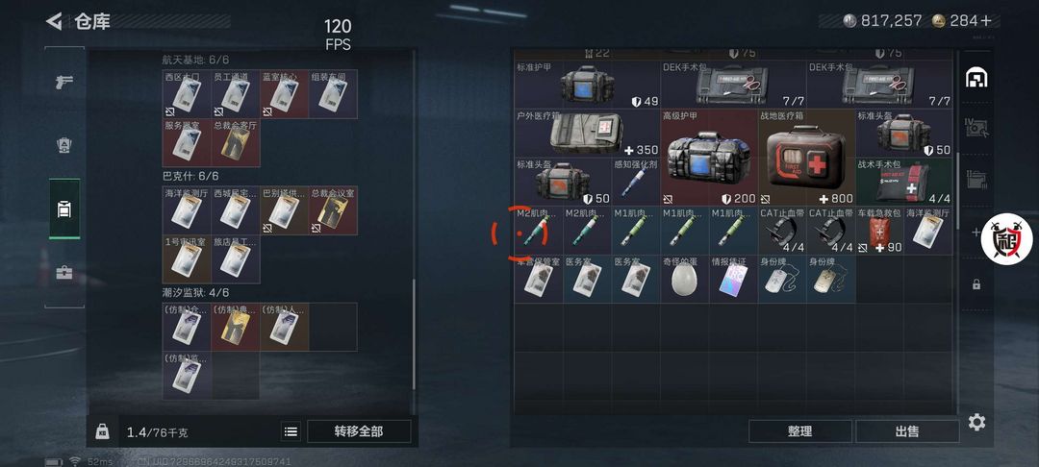Select the medical briefcase category icon

click(64, 273)
